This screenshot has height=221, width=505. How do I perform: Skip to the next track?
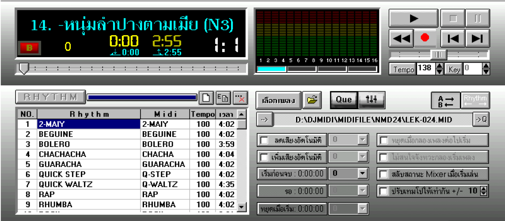point(477,38)
